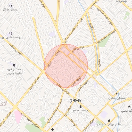Screen dimensions: 132x132
Task: Select the بلوار شهید مطهری road label
Action: click(105, 16)
